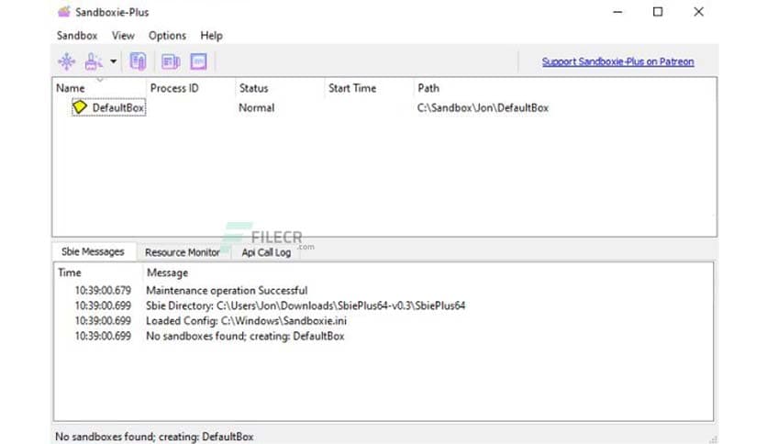The image size is (767, 444).
Task: Switch to the Resource Monitor tab
Action: [x=183, y=252]
